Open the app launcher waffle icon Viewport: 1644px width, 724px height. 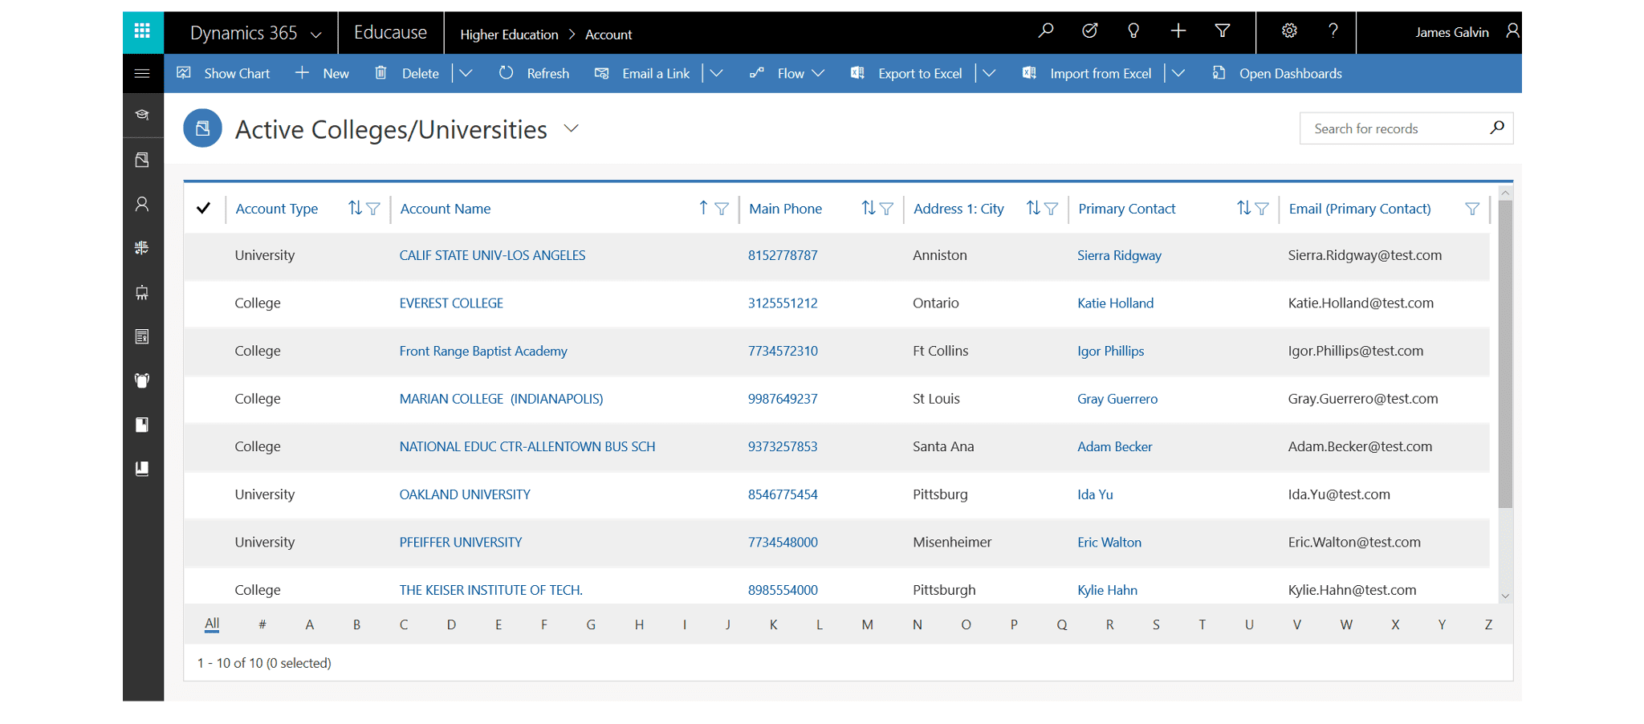[x=142, y=31]
